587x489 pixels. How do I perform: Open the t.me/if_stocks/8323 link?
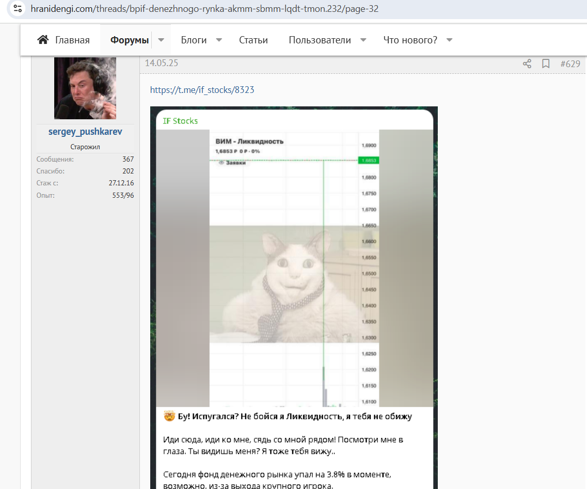(x=202, y=90)
